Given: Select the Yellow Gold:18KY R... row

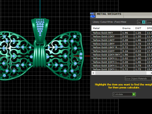Looking at the screenshot, I should pyautogui.click(x=122, y=47).
